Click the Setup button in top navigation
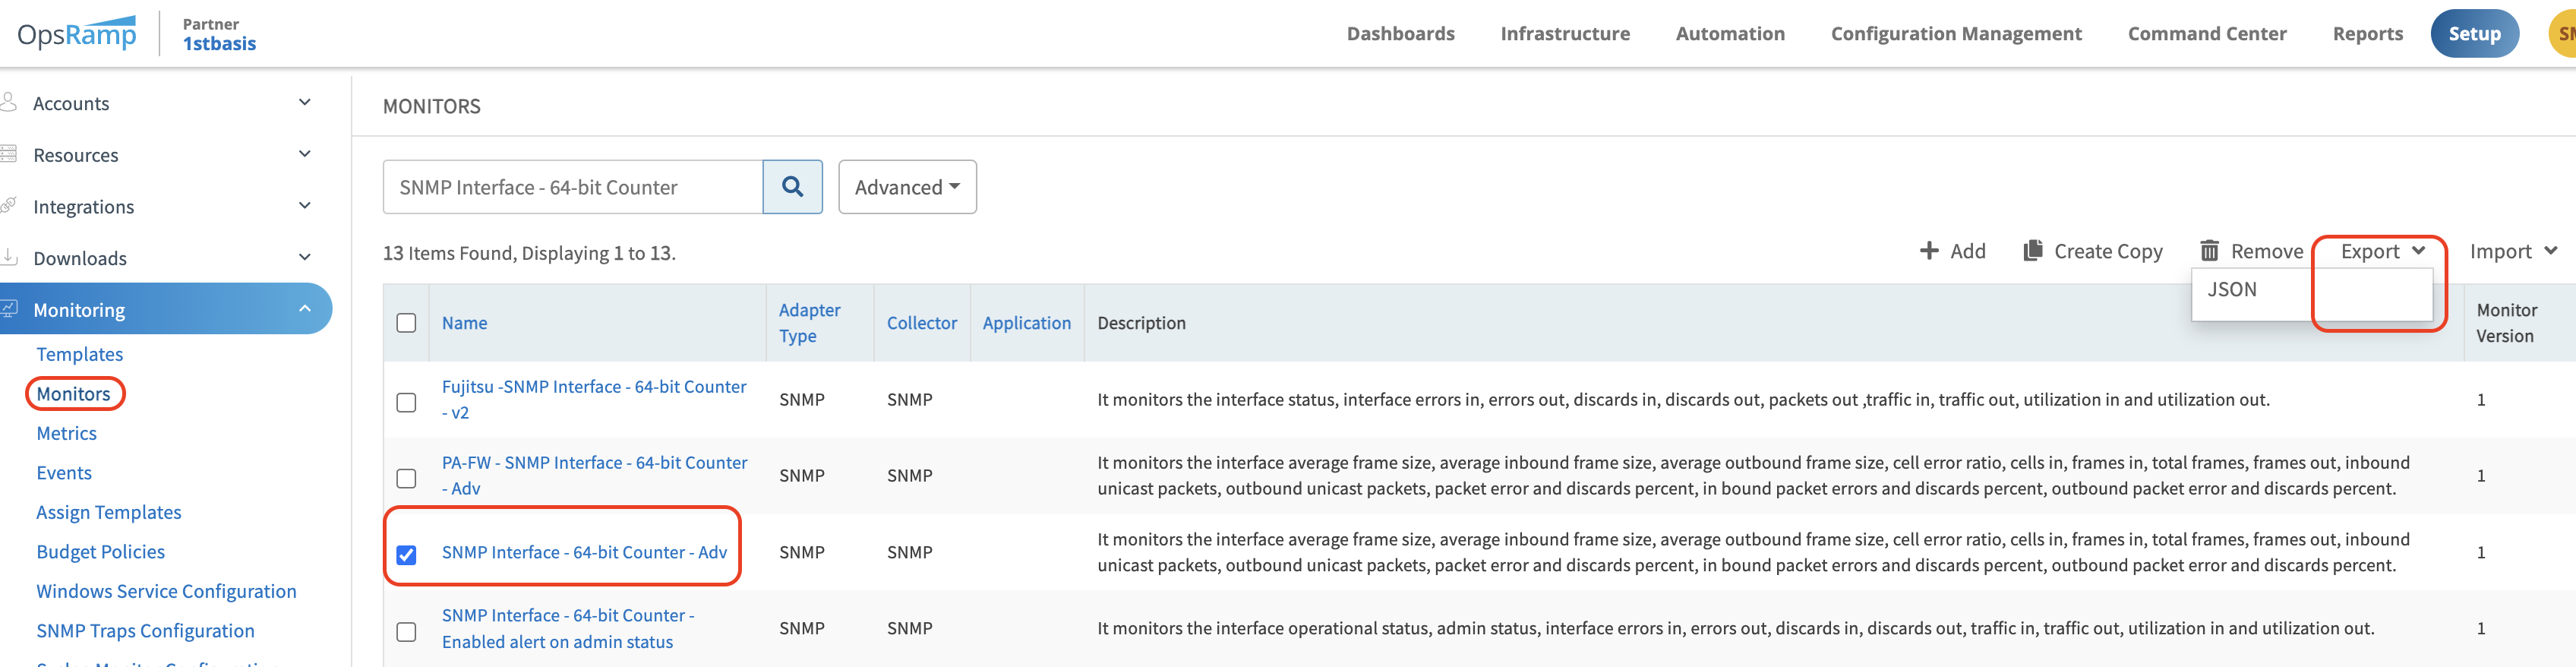 point(2473,34)
